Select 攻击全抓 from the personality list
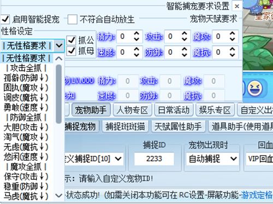 coord(26,68)
